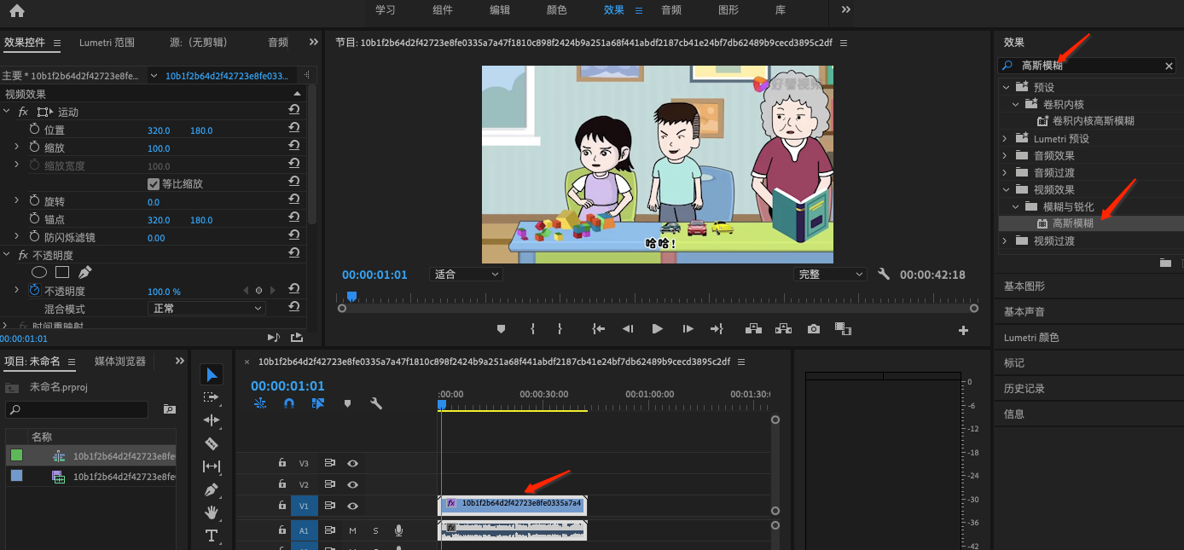Click the Effects search field

1088,66
